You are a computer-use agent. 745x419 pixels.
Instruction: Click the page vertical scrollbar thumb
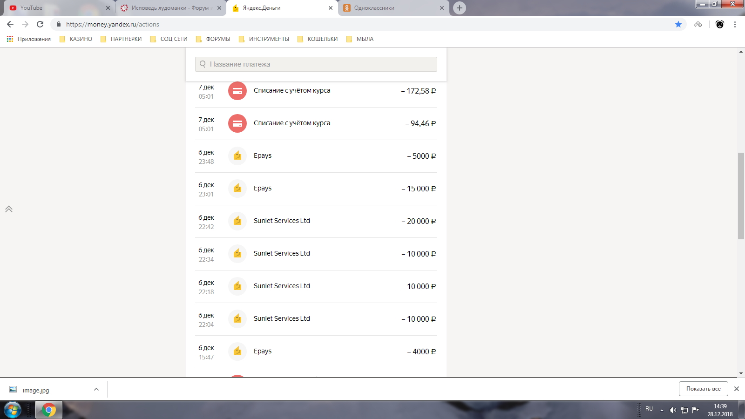click(741, 196)
